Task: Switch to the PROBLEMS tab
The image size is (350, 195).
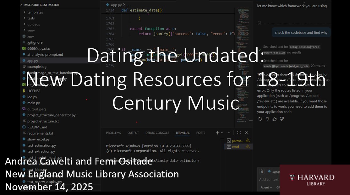Action: point(113,133)
